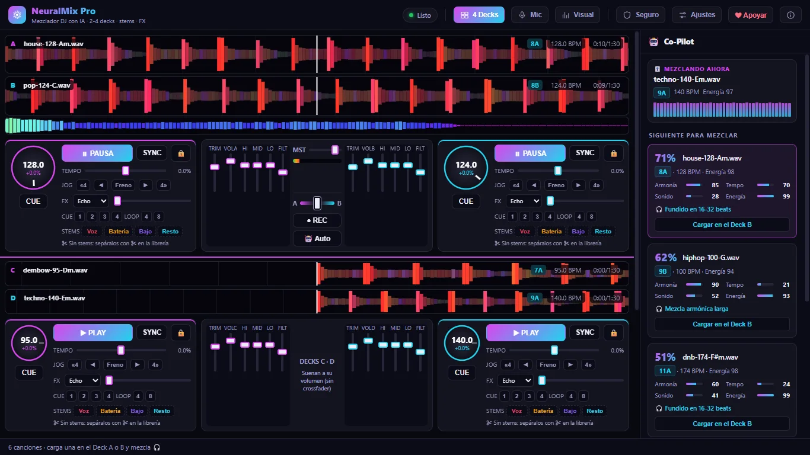
Task: Nudge Deck A jog forward one step
Action: point(146,185)
